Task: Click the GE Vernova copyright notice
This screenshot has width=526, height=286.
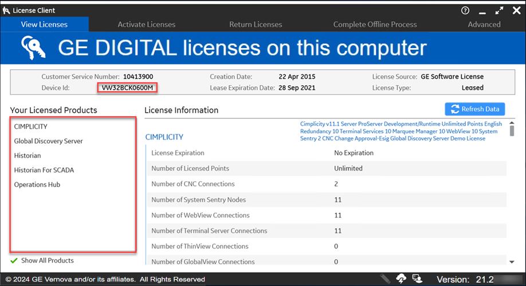Action: (x=105, y=279)
